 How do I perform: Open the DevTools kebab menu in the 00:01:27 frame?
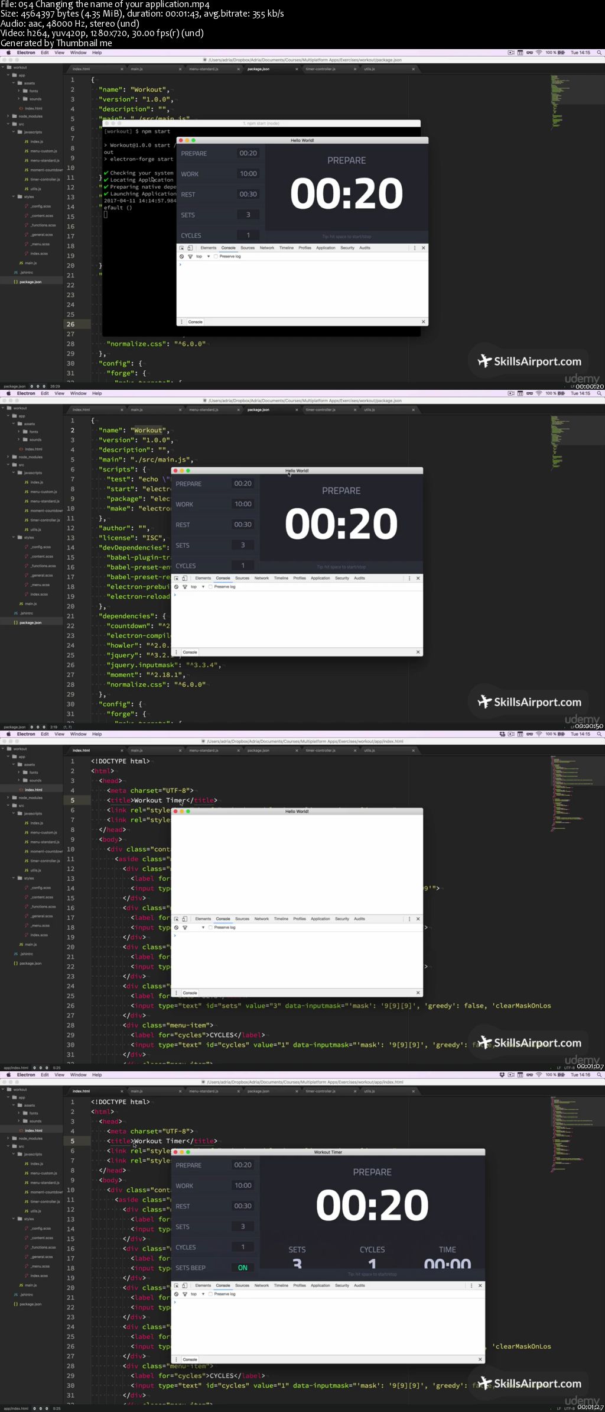click(471, 1285)
